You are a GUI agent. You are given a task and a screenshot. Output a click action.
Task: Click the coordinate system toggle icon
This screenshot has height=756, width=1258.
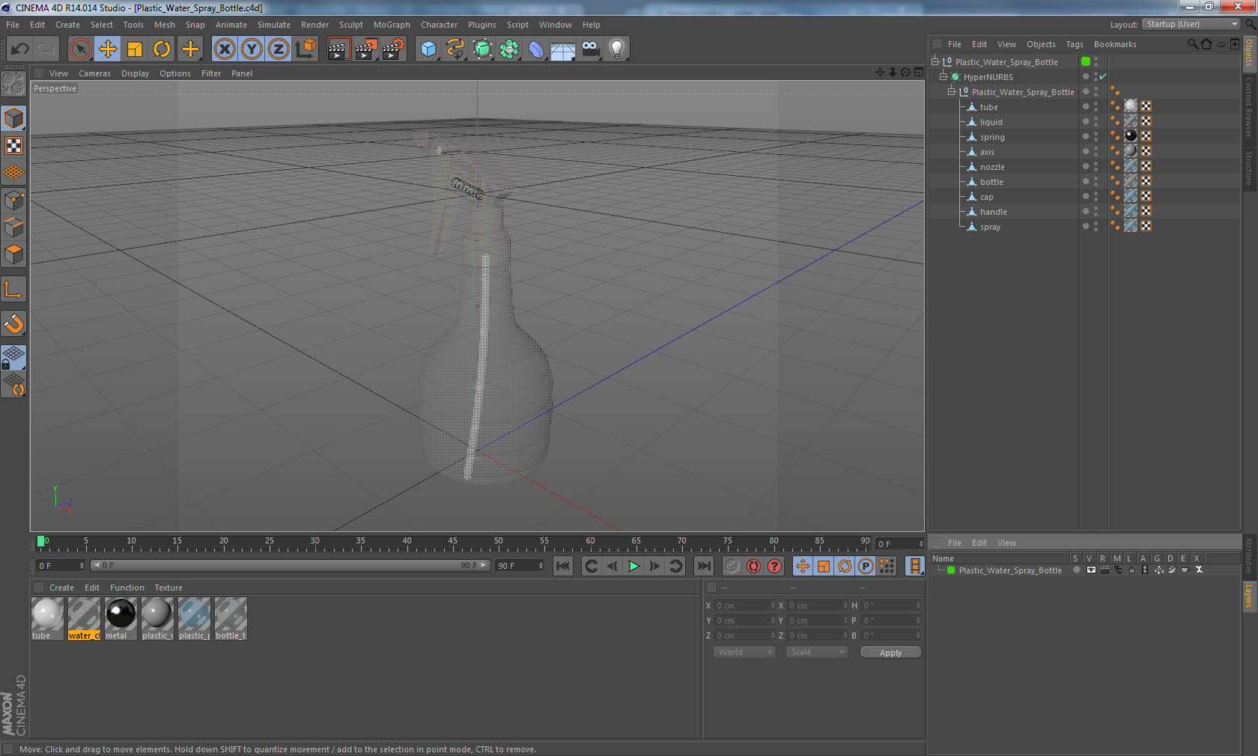click(306, 49)
